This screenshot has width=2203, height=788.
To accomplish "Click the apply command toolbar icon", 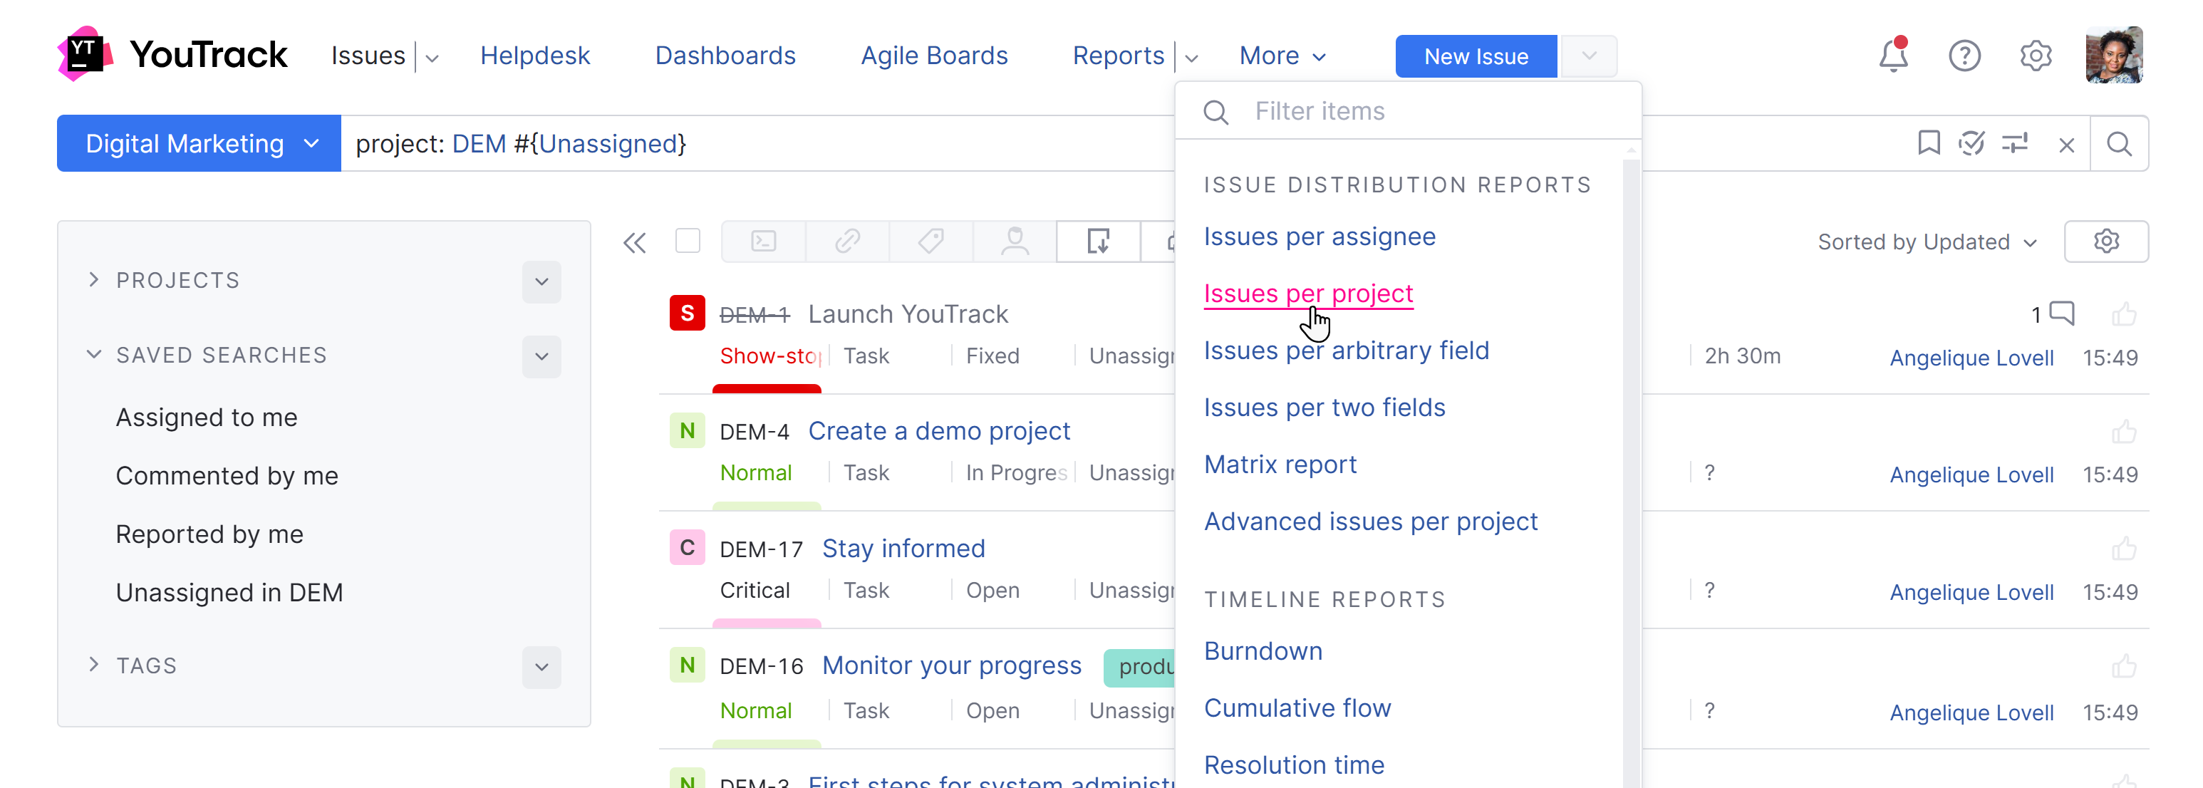I will click(763, 242).
